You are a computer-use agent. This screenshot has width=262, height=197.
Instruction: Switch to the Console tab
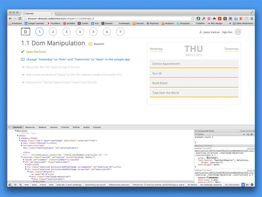coord(97,127)
